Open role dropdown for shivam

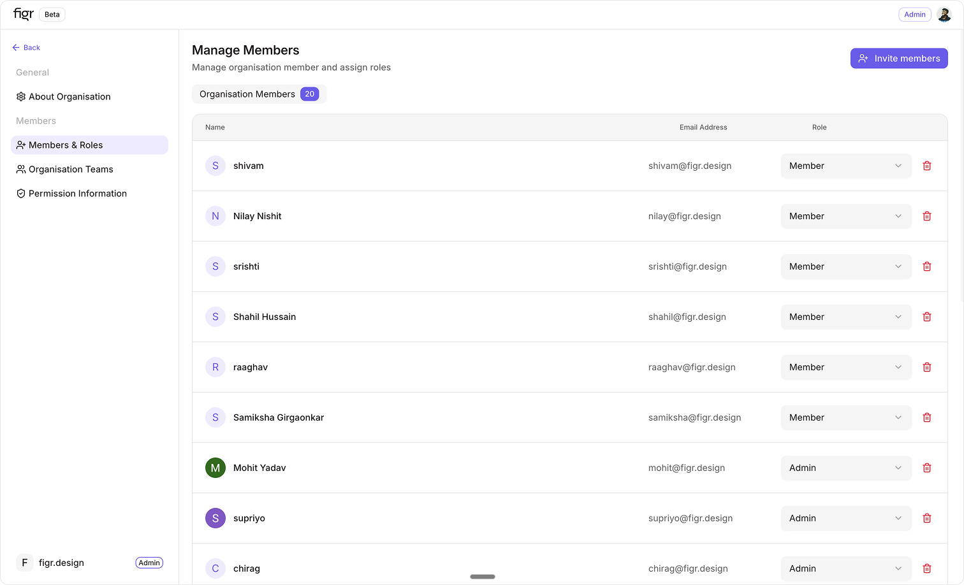[x=846, y=166]
